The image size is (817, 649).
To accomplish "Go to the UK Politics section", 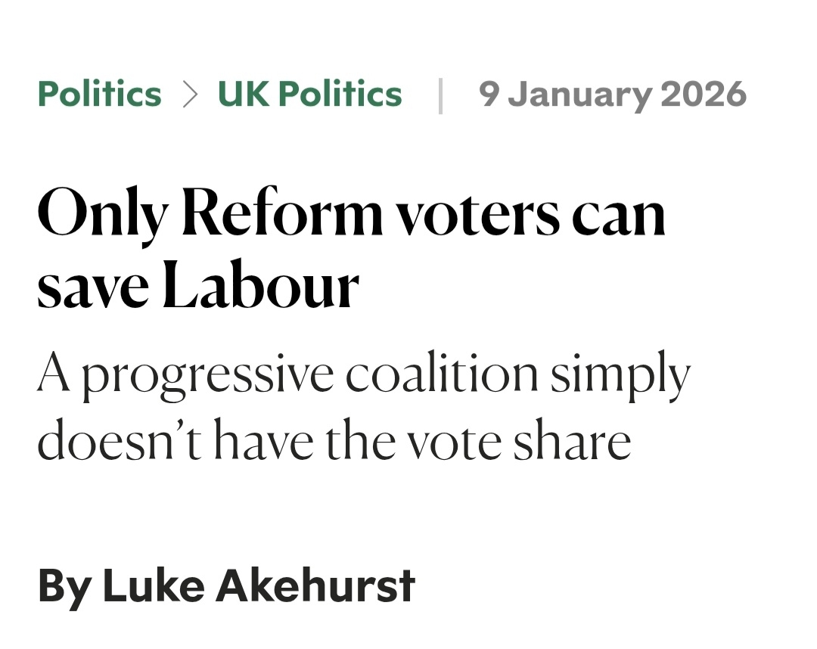I will pos(309,95).
